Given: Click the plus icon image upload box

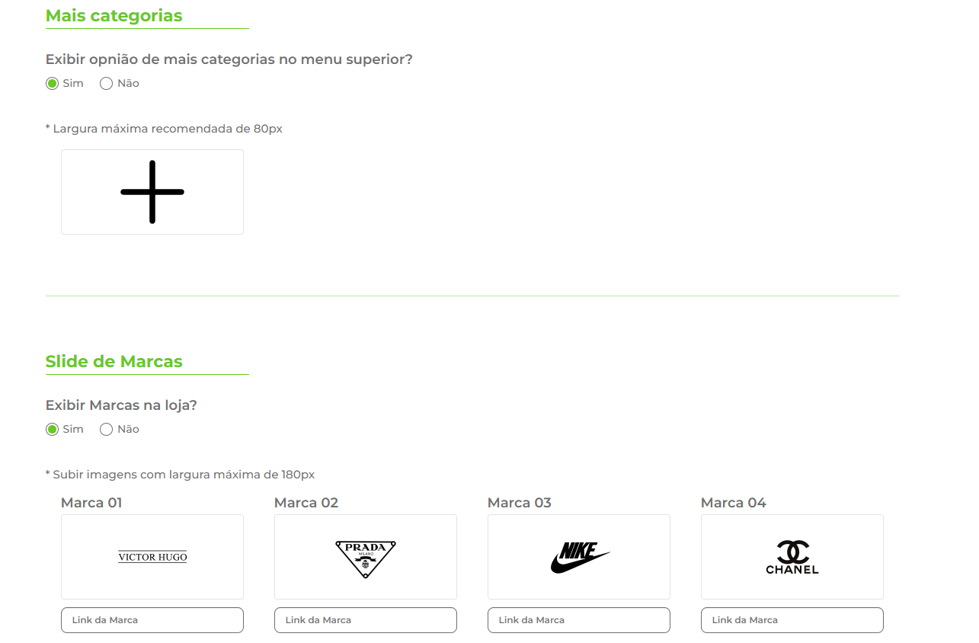Looking at the screenshot, I should (x=152, y=192).
